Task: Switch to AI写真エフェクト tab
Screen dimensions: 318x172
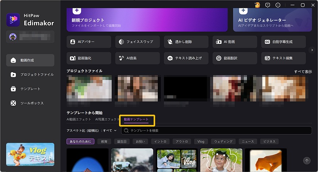Action: [x=107, y=119]
